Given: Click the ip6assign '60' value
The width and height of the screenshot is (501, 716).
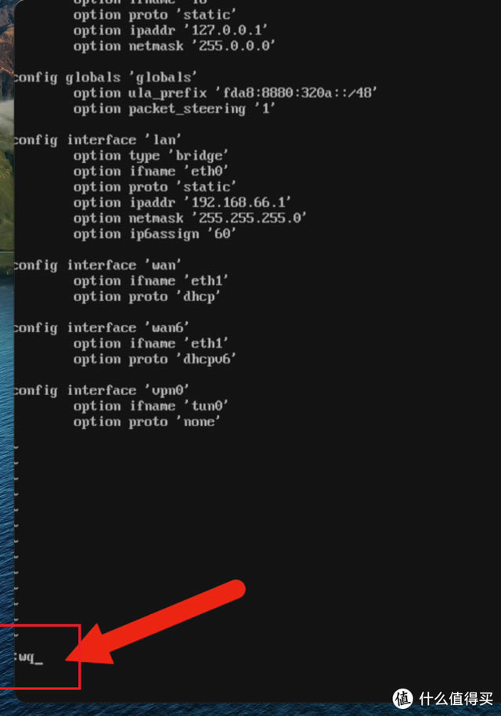Looking at the screenshot, I should coord(222,233).
